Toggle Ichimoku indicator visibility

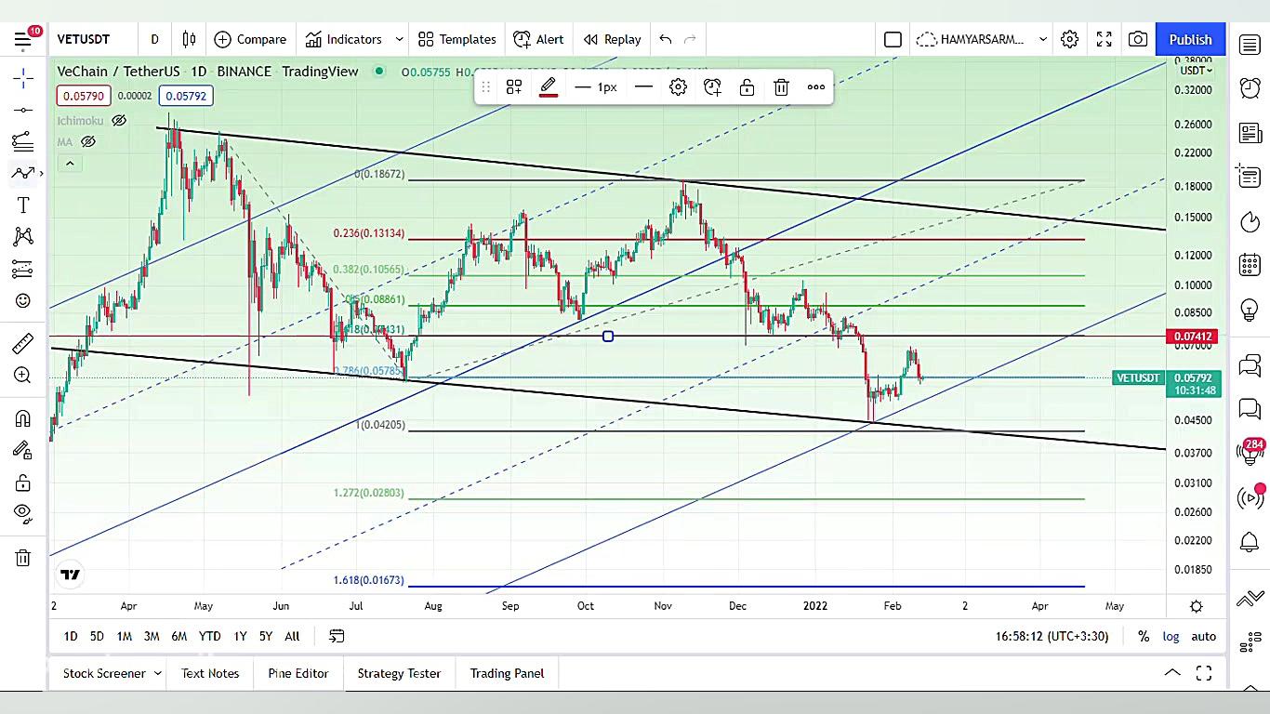tap(119, 121)
